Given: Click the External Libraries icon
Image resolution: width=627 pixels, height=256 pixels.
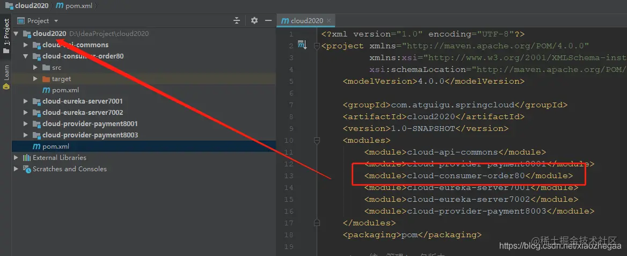Looking at the screenshot, I should [27, 158].
